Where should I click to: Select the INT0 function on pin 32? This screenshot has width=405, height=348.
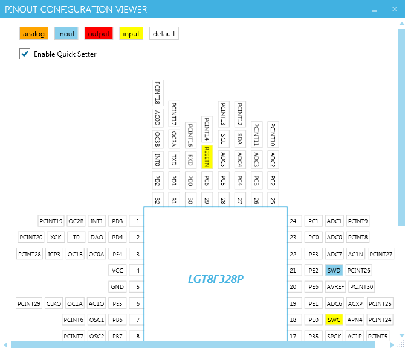pos(157,160)
